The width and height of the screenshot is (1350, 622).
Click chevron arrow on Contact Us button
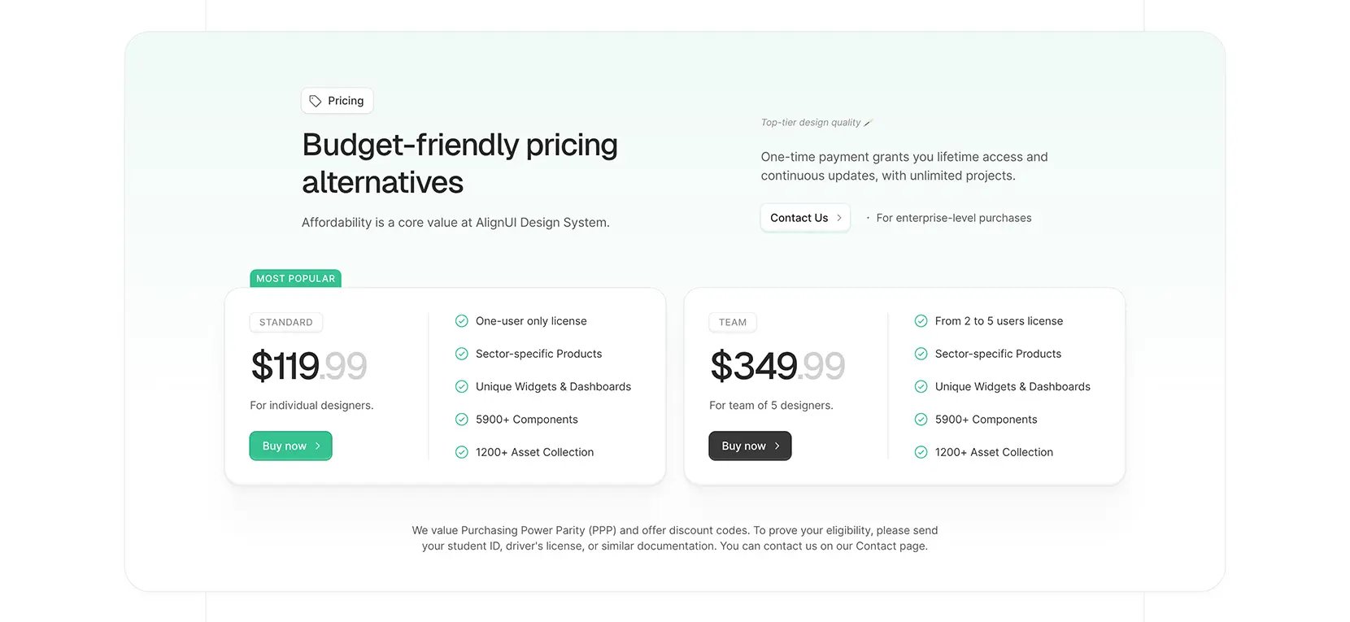839,218
